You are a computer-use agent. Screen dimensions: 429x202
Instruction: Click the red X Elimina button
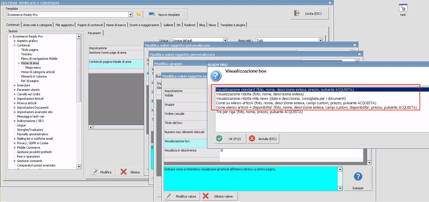click(x=130, y=172)
